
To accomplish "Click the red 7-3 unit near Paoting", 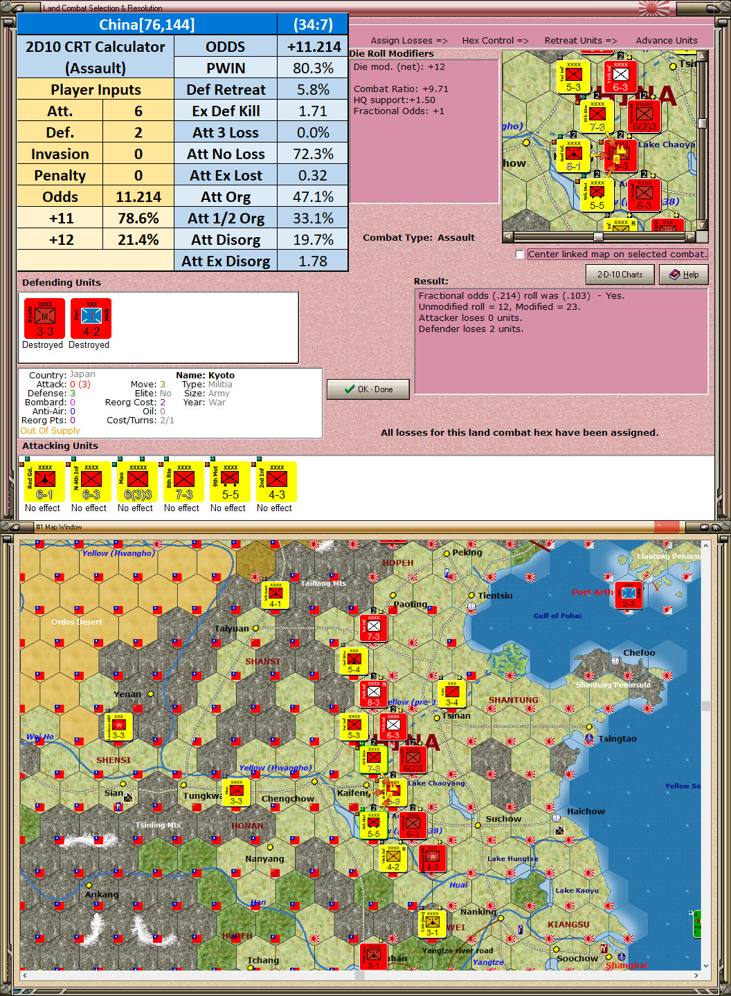I will click(x=373, y=628).
